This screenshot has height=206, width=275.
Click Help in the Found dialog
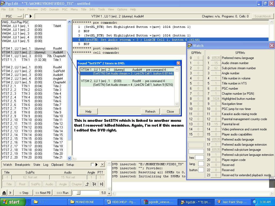[88, 112]
